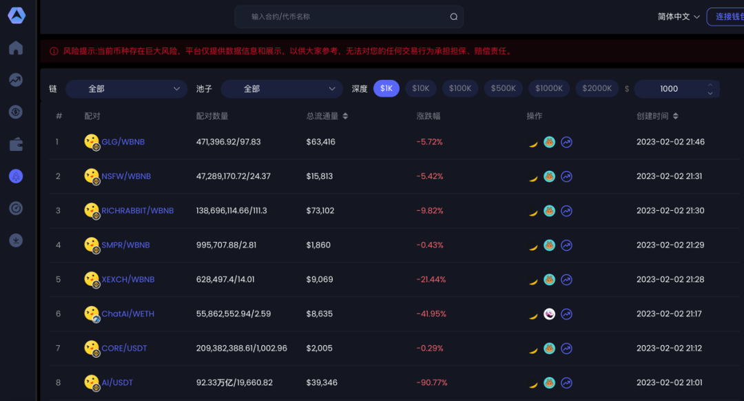Image resolution: width=744 pixels, height=401 pixels.
Task: Select the $100K depth filter
Action: click(x=460, y=88)
